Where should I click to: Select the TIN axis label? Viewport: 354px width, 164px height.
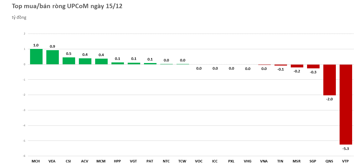(x=280, y=161)
